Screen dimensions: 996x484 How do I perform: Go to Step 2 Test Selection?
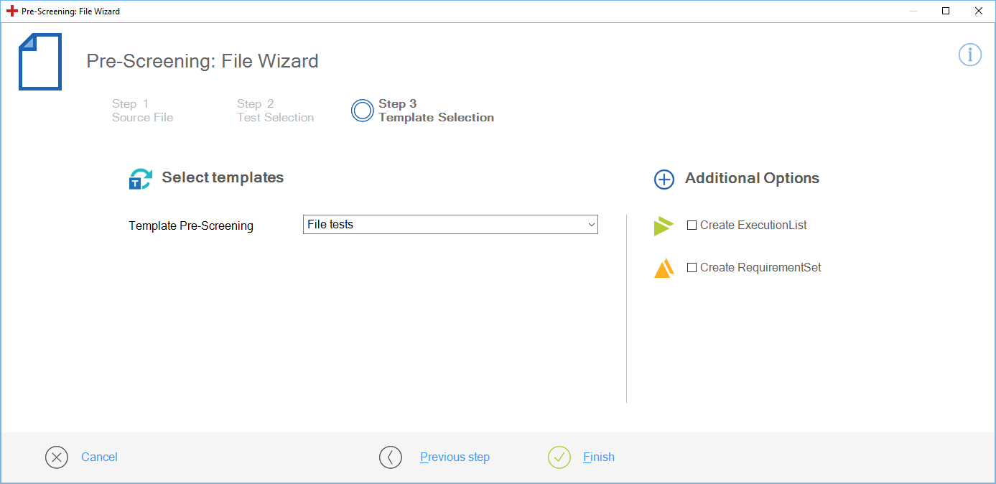tap(275, 111)
